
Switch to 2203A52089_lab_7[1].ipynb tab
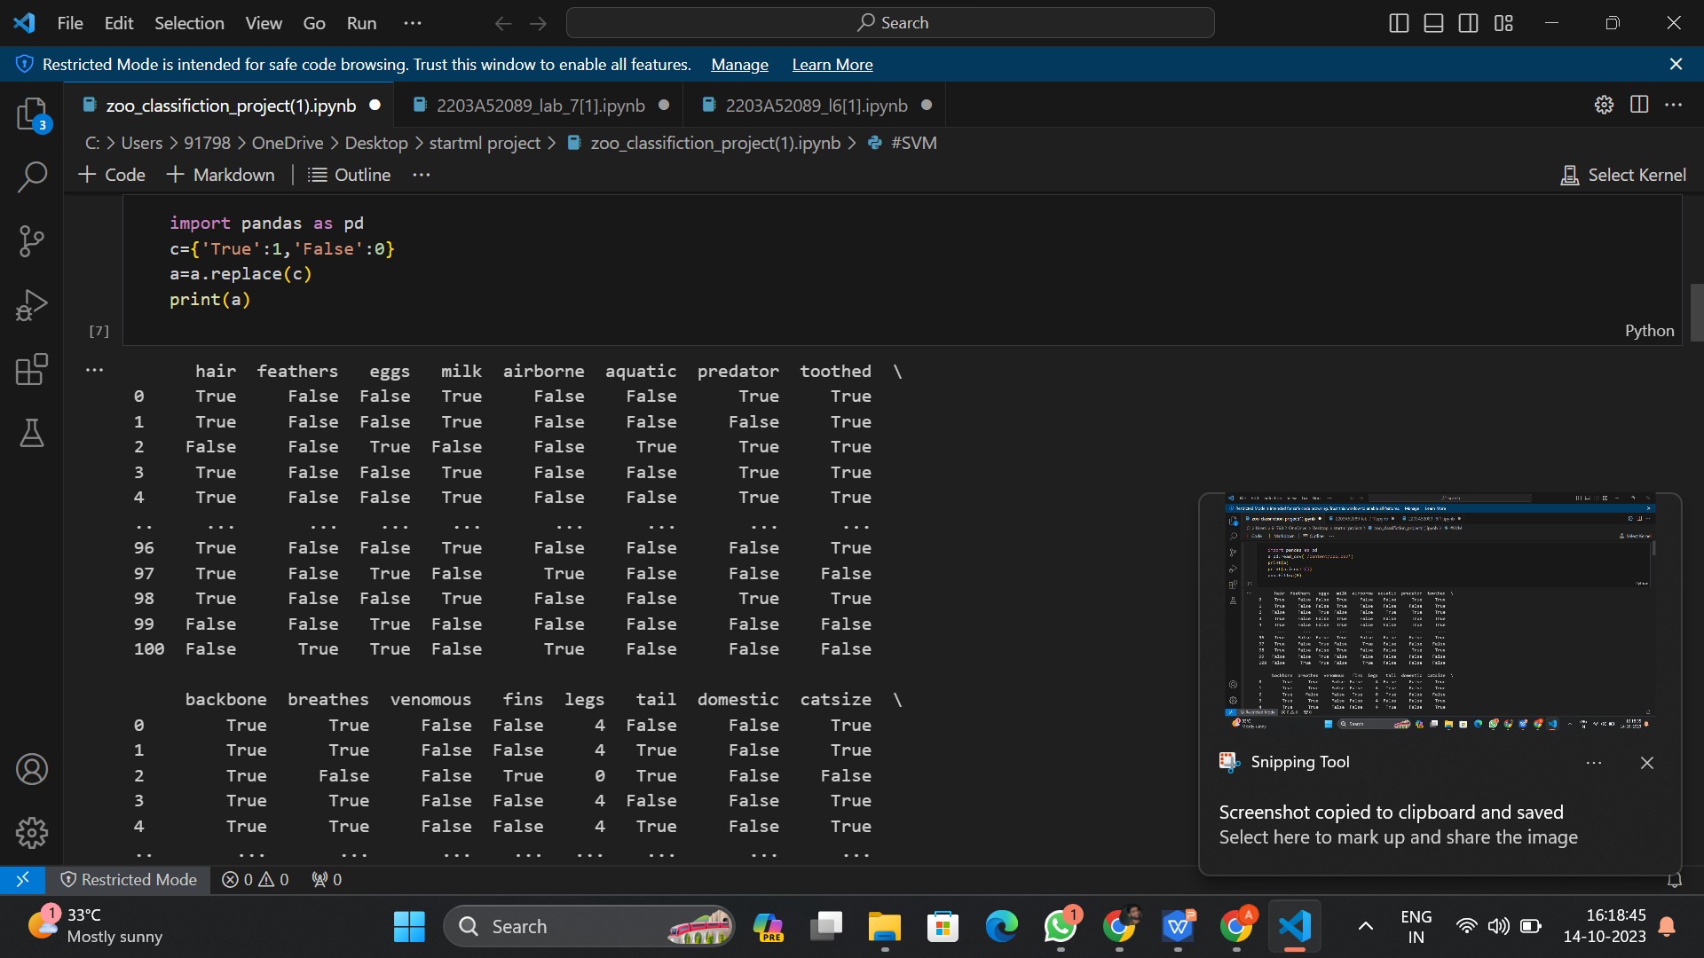pyautogui.click(x=540, y=106)
